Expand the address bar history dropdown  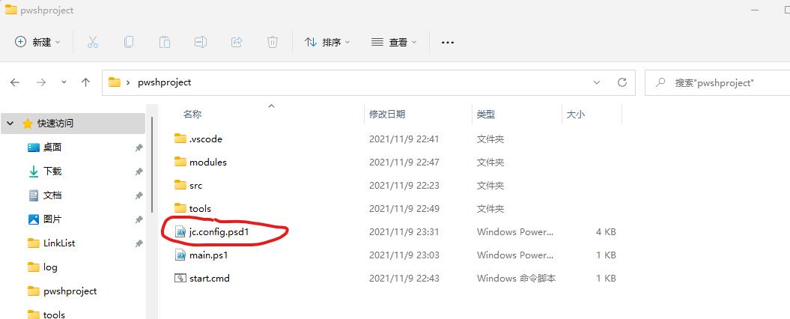point(597,82)
